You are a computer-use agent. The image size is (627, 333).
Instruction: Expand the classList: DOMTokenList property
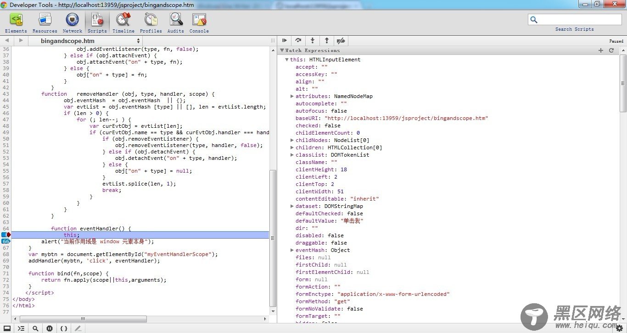[292, 155]
